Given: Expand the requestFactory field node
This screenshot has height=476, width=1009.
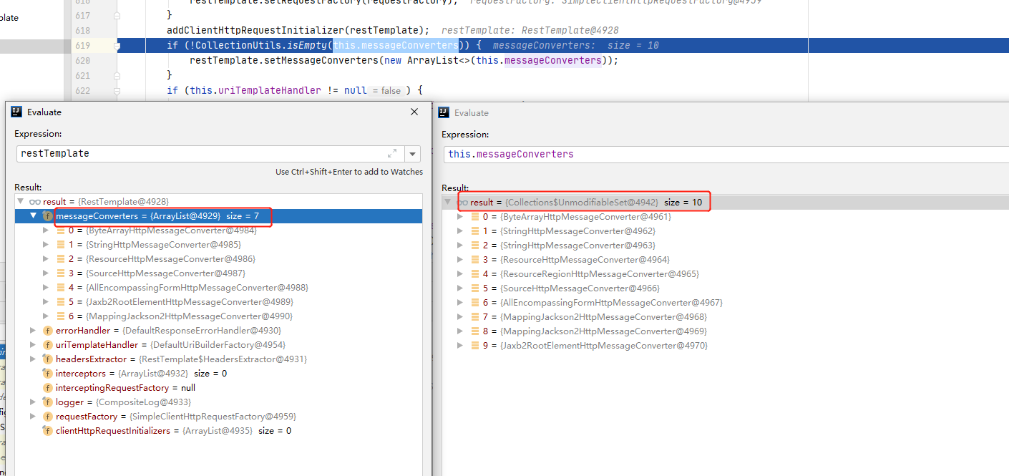Looking at the screenshot, I should pyautogui.click(x=33, y=417).
